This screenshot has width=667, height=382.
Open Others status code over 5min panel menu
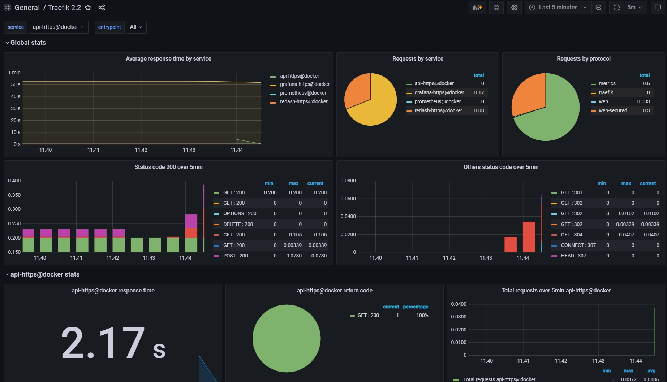[501, 167]
